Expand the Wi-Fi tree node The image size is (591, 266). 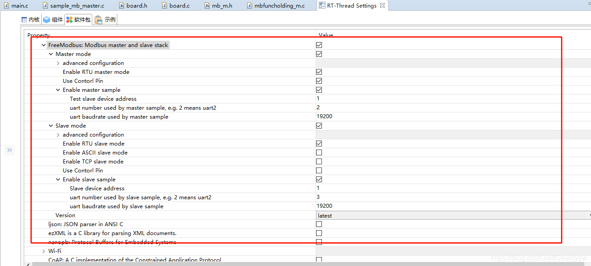[x=43, y=251]
